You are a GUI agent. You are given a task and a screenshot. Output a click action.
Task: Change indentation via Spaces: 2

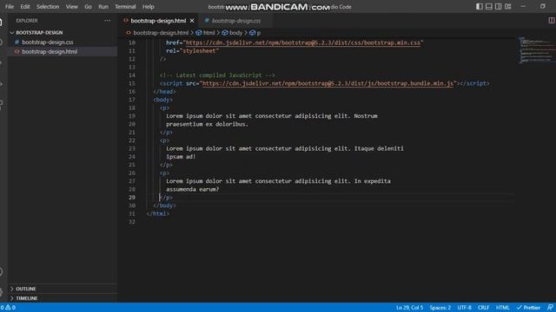440,308
